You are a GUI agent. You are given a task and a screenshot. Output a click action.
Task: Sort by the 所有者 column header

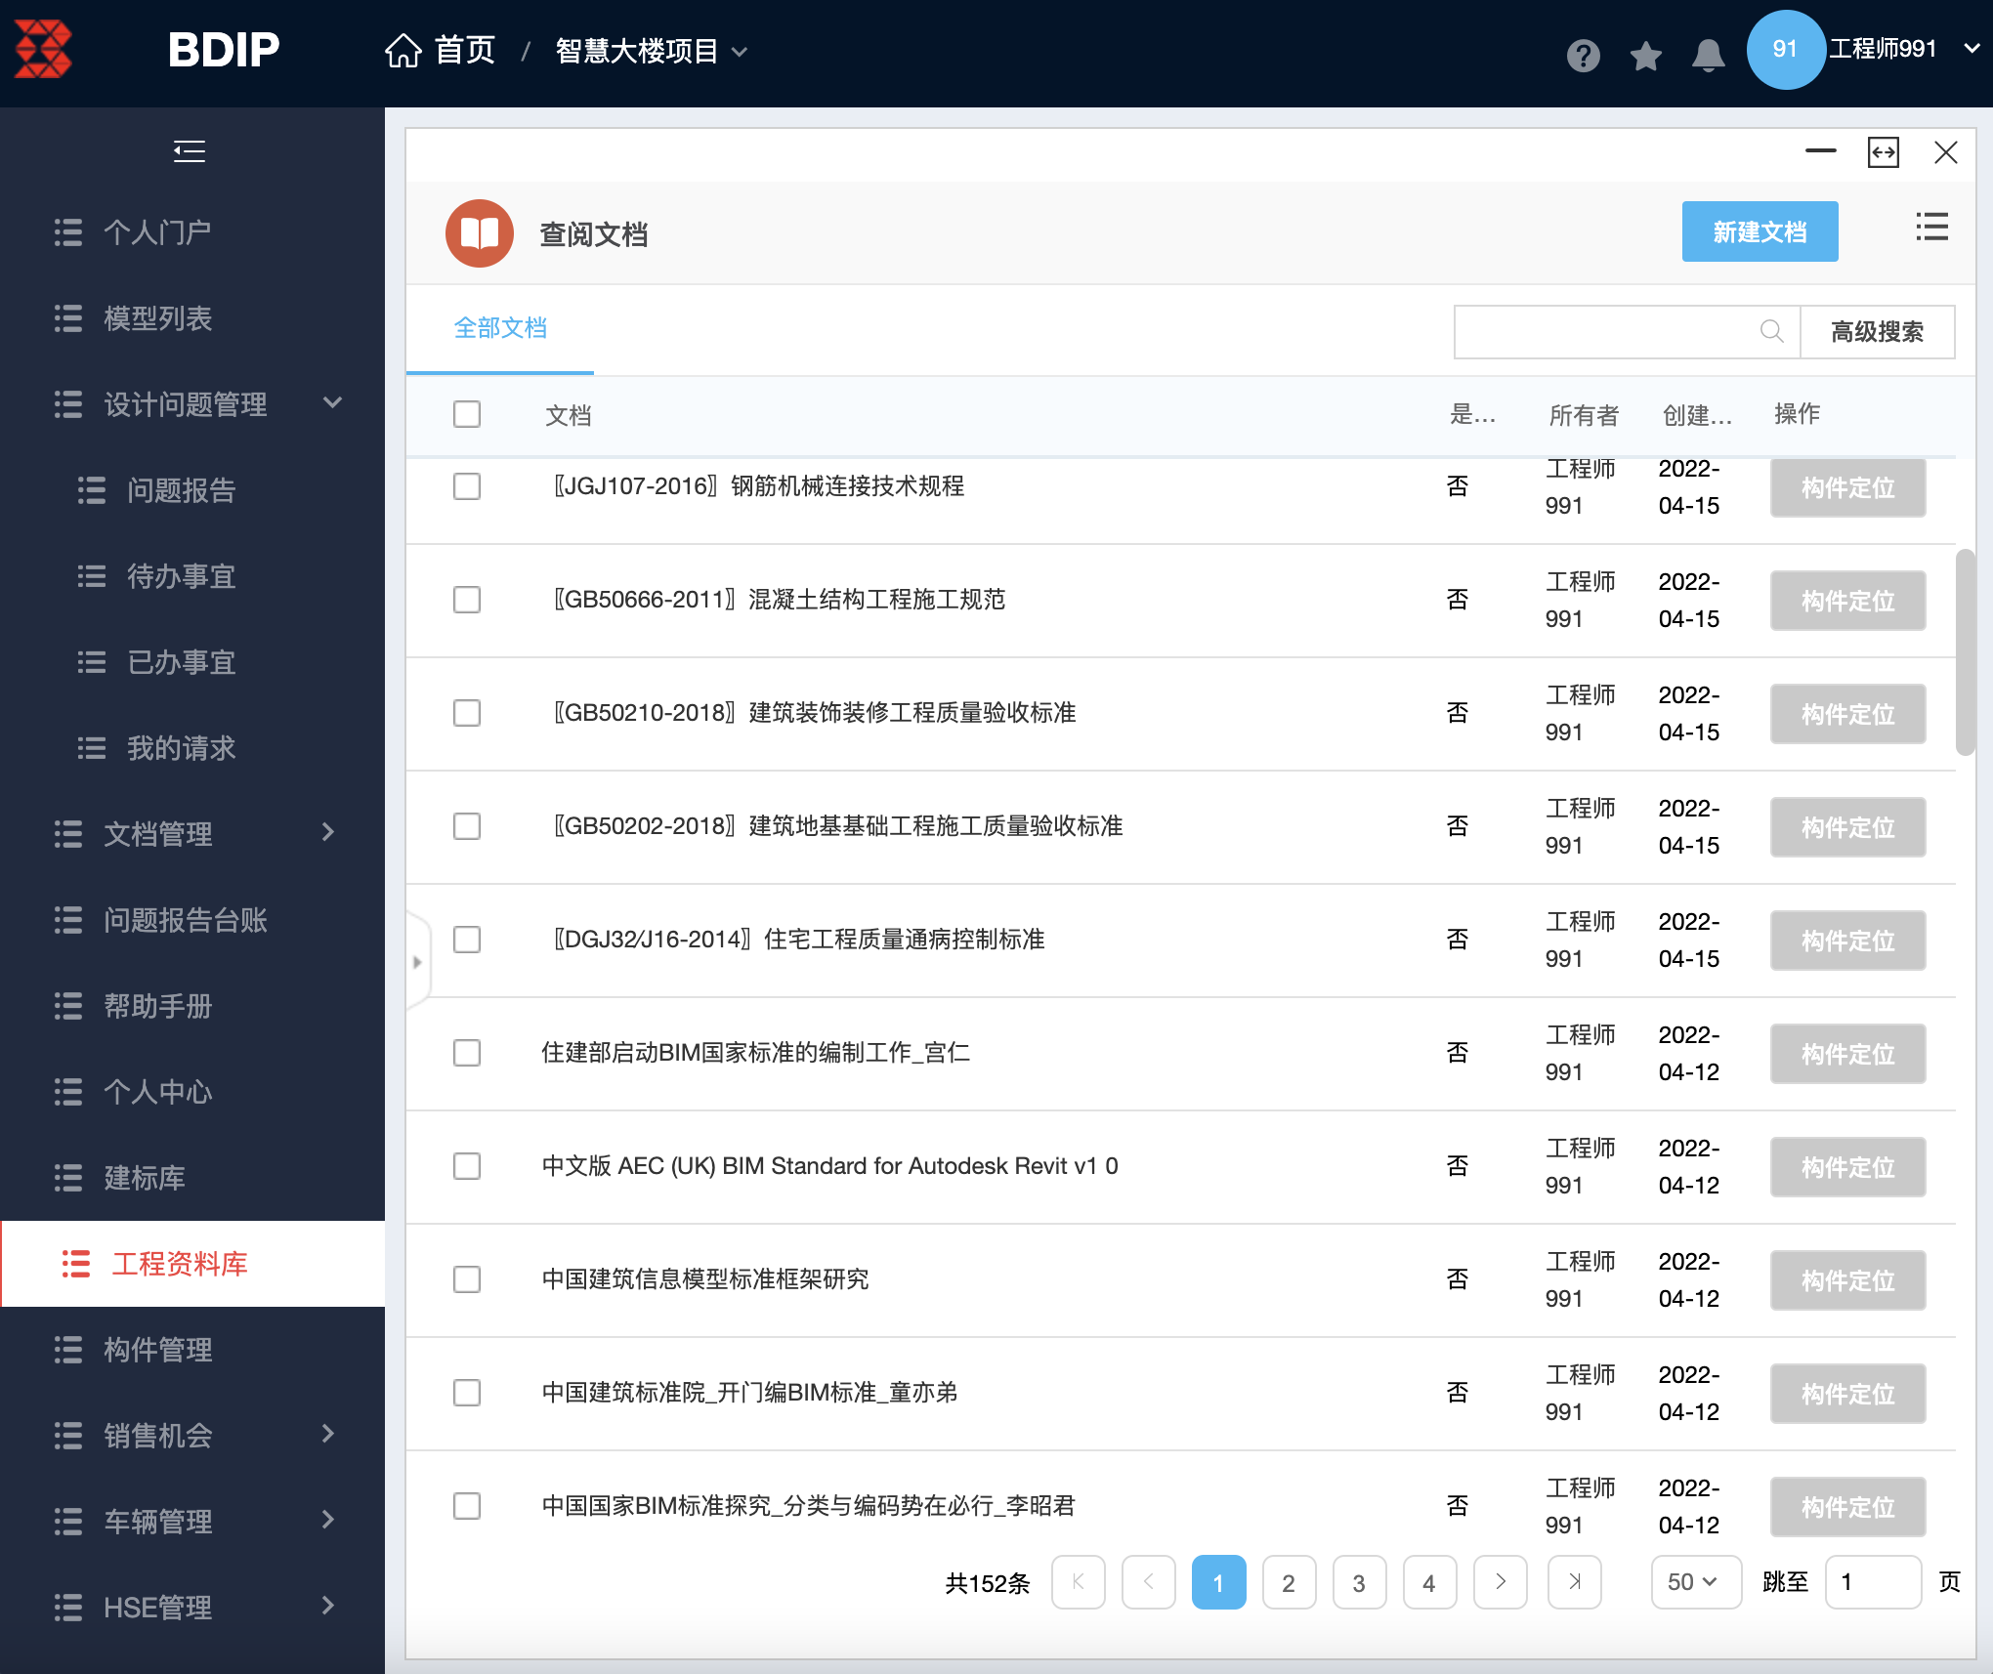point(1584,415)
